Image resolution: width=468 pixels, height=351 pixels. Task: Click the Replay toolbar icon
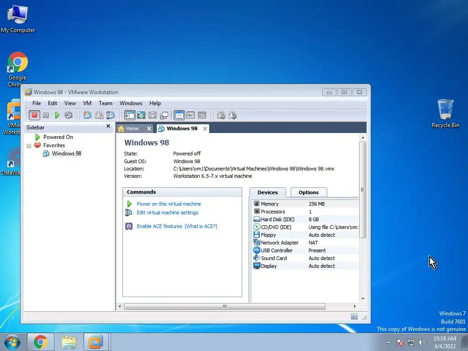[233, 115]
